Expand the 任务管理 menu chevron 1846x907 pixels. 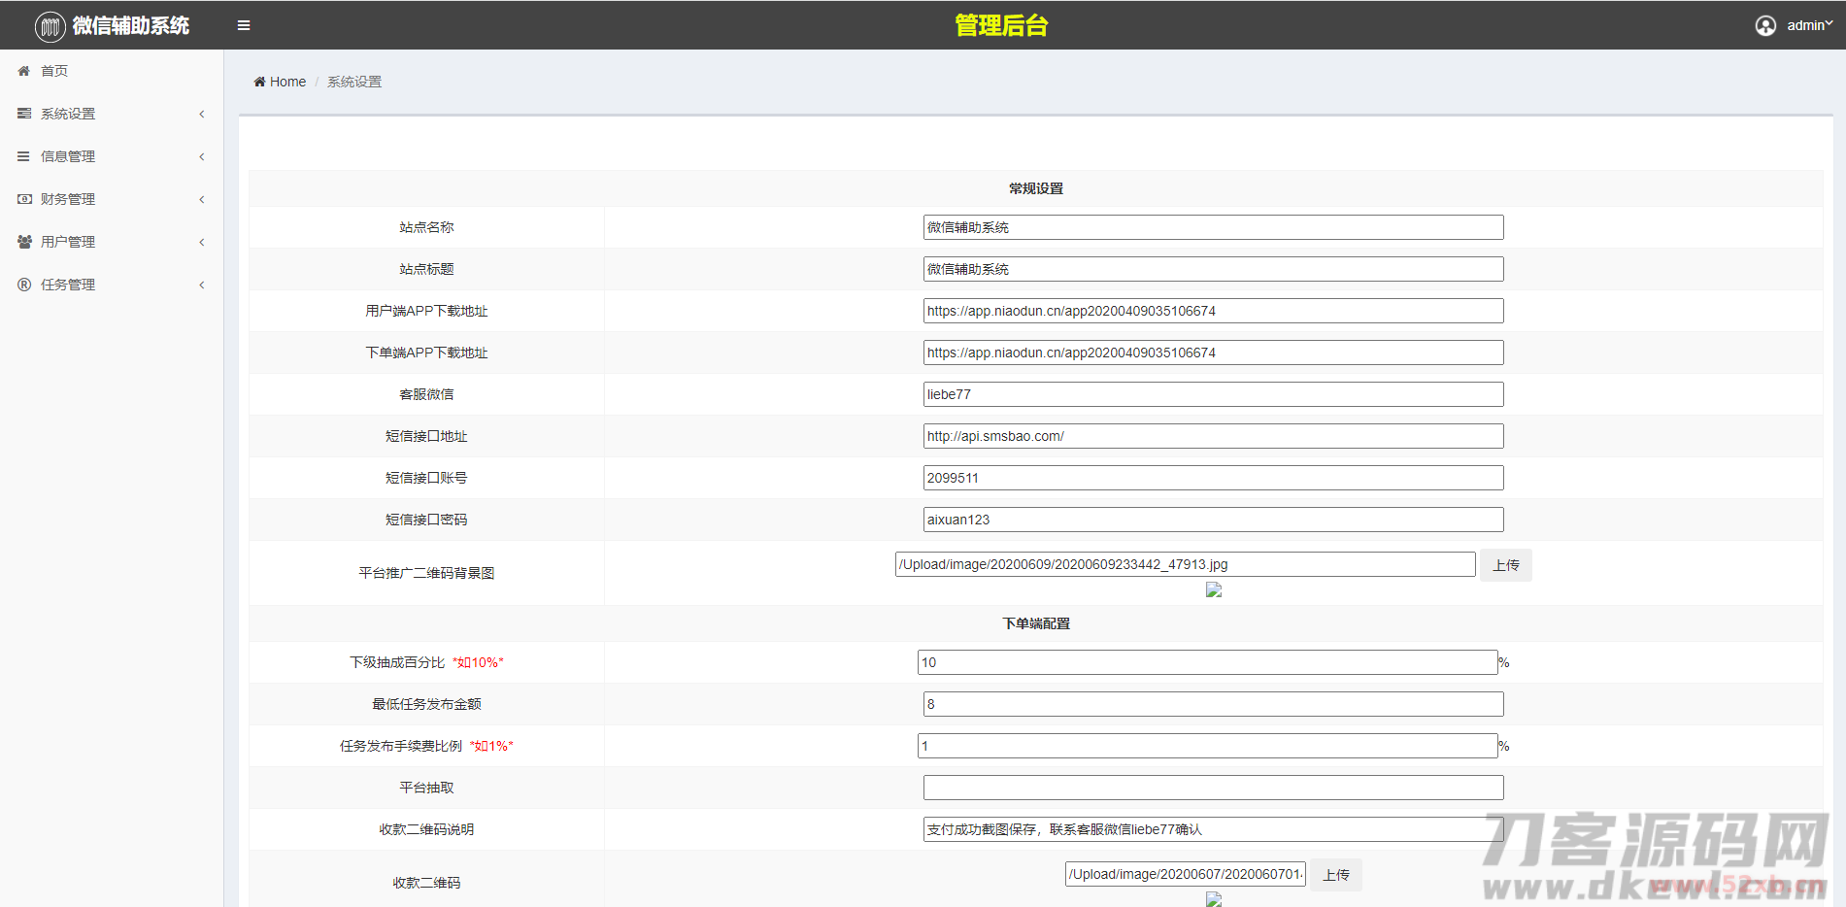click(x=202, y=285)
